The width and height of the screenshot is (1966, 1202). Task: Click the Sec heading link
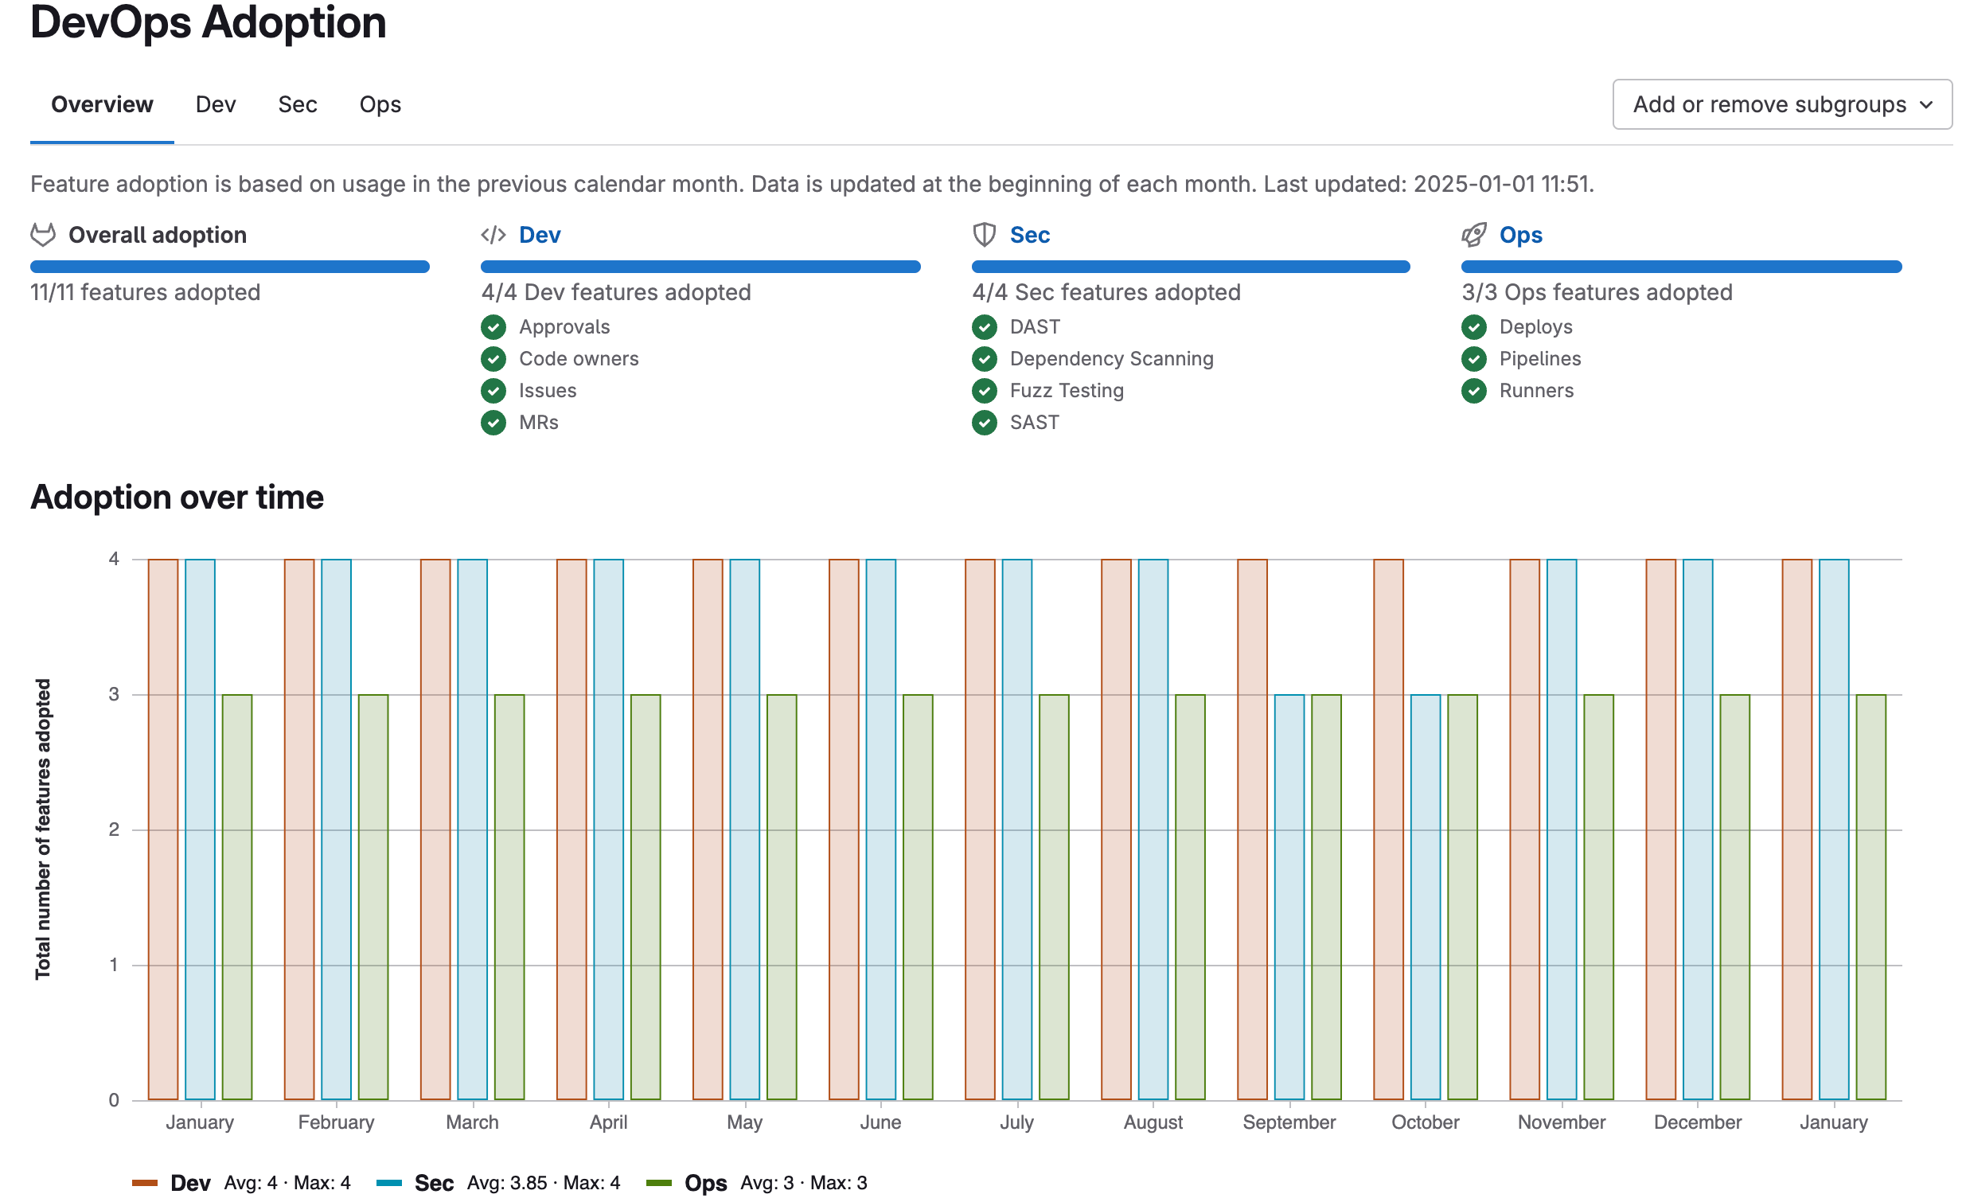(x=1029, y=234)
